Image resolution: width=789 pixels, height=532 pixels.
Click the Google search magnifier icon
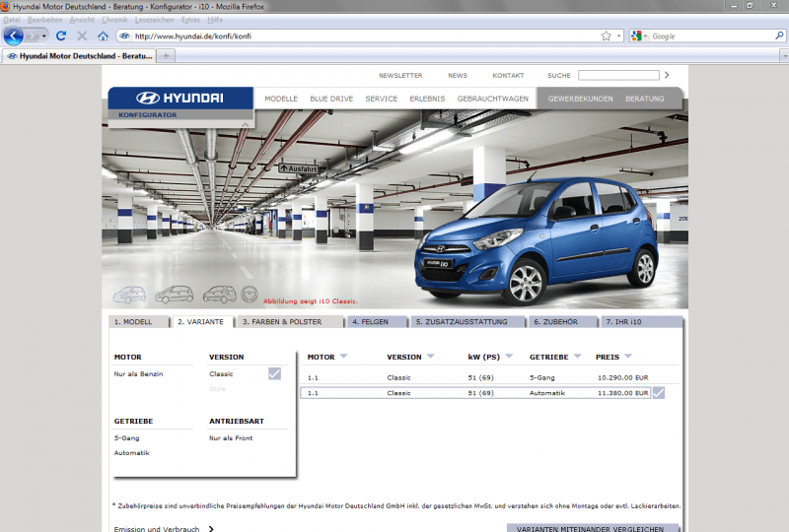pyautogui.click(x=779, y=35)
